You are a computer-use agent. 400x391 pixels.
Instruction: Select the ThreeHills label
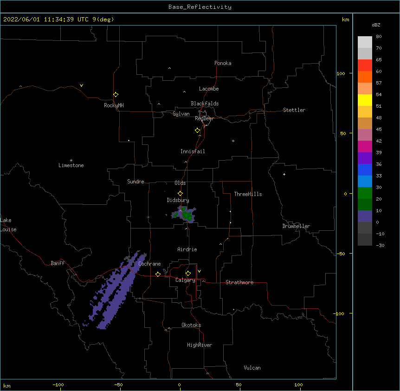pyautogui.click(x=248, y=194)
